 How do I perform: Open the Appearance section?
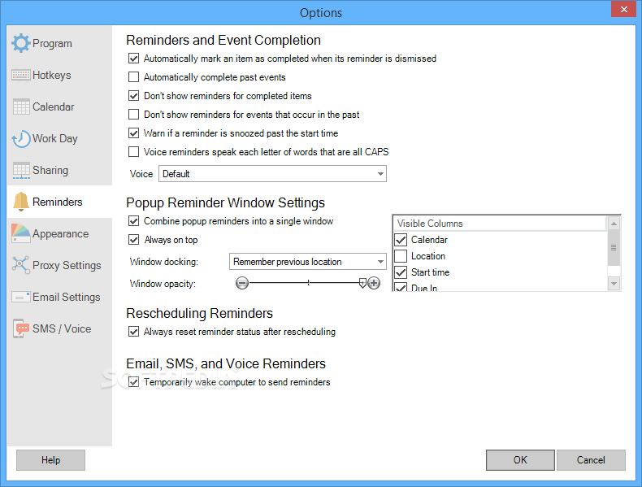pos(59,234)
